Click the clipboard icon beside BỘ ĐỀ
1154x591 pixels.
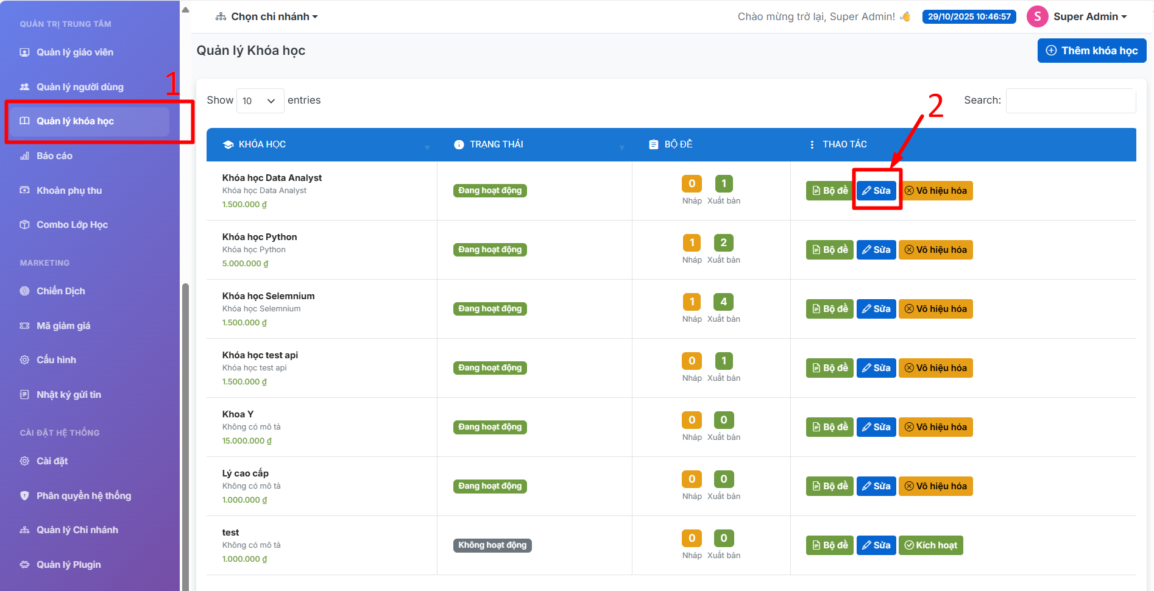click(x=654, y=144)
